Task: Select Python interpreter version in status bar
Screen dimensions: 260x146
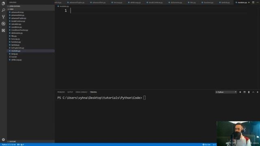Action: click(9, 144)
